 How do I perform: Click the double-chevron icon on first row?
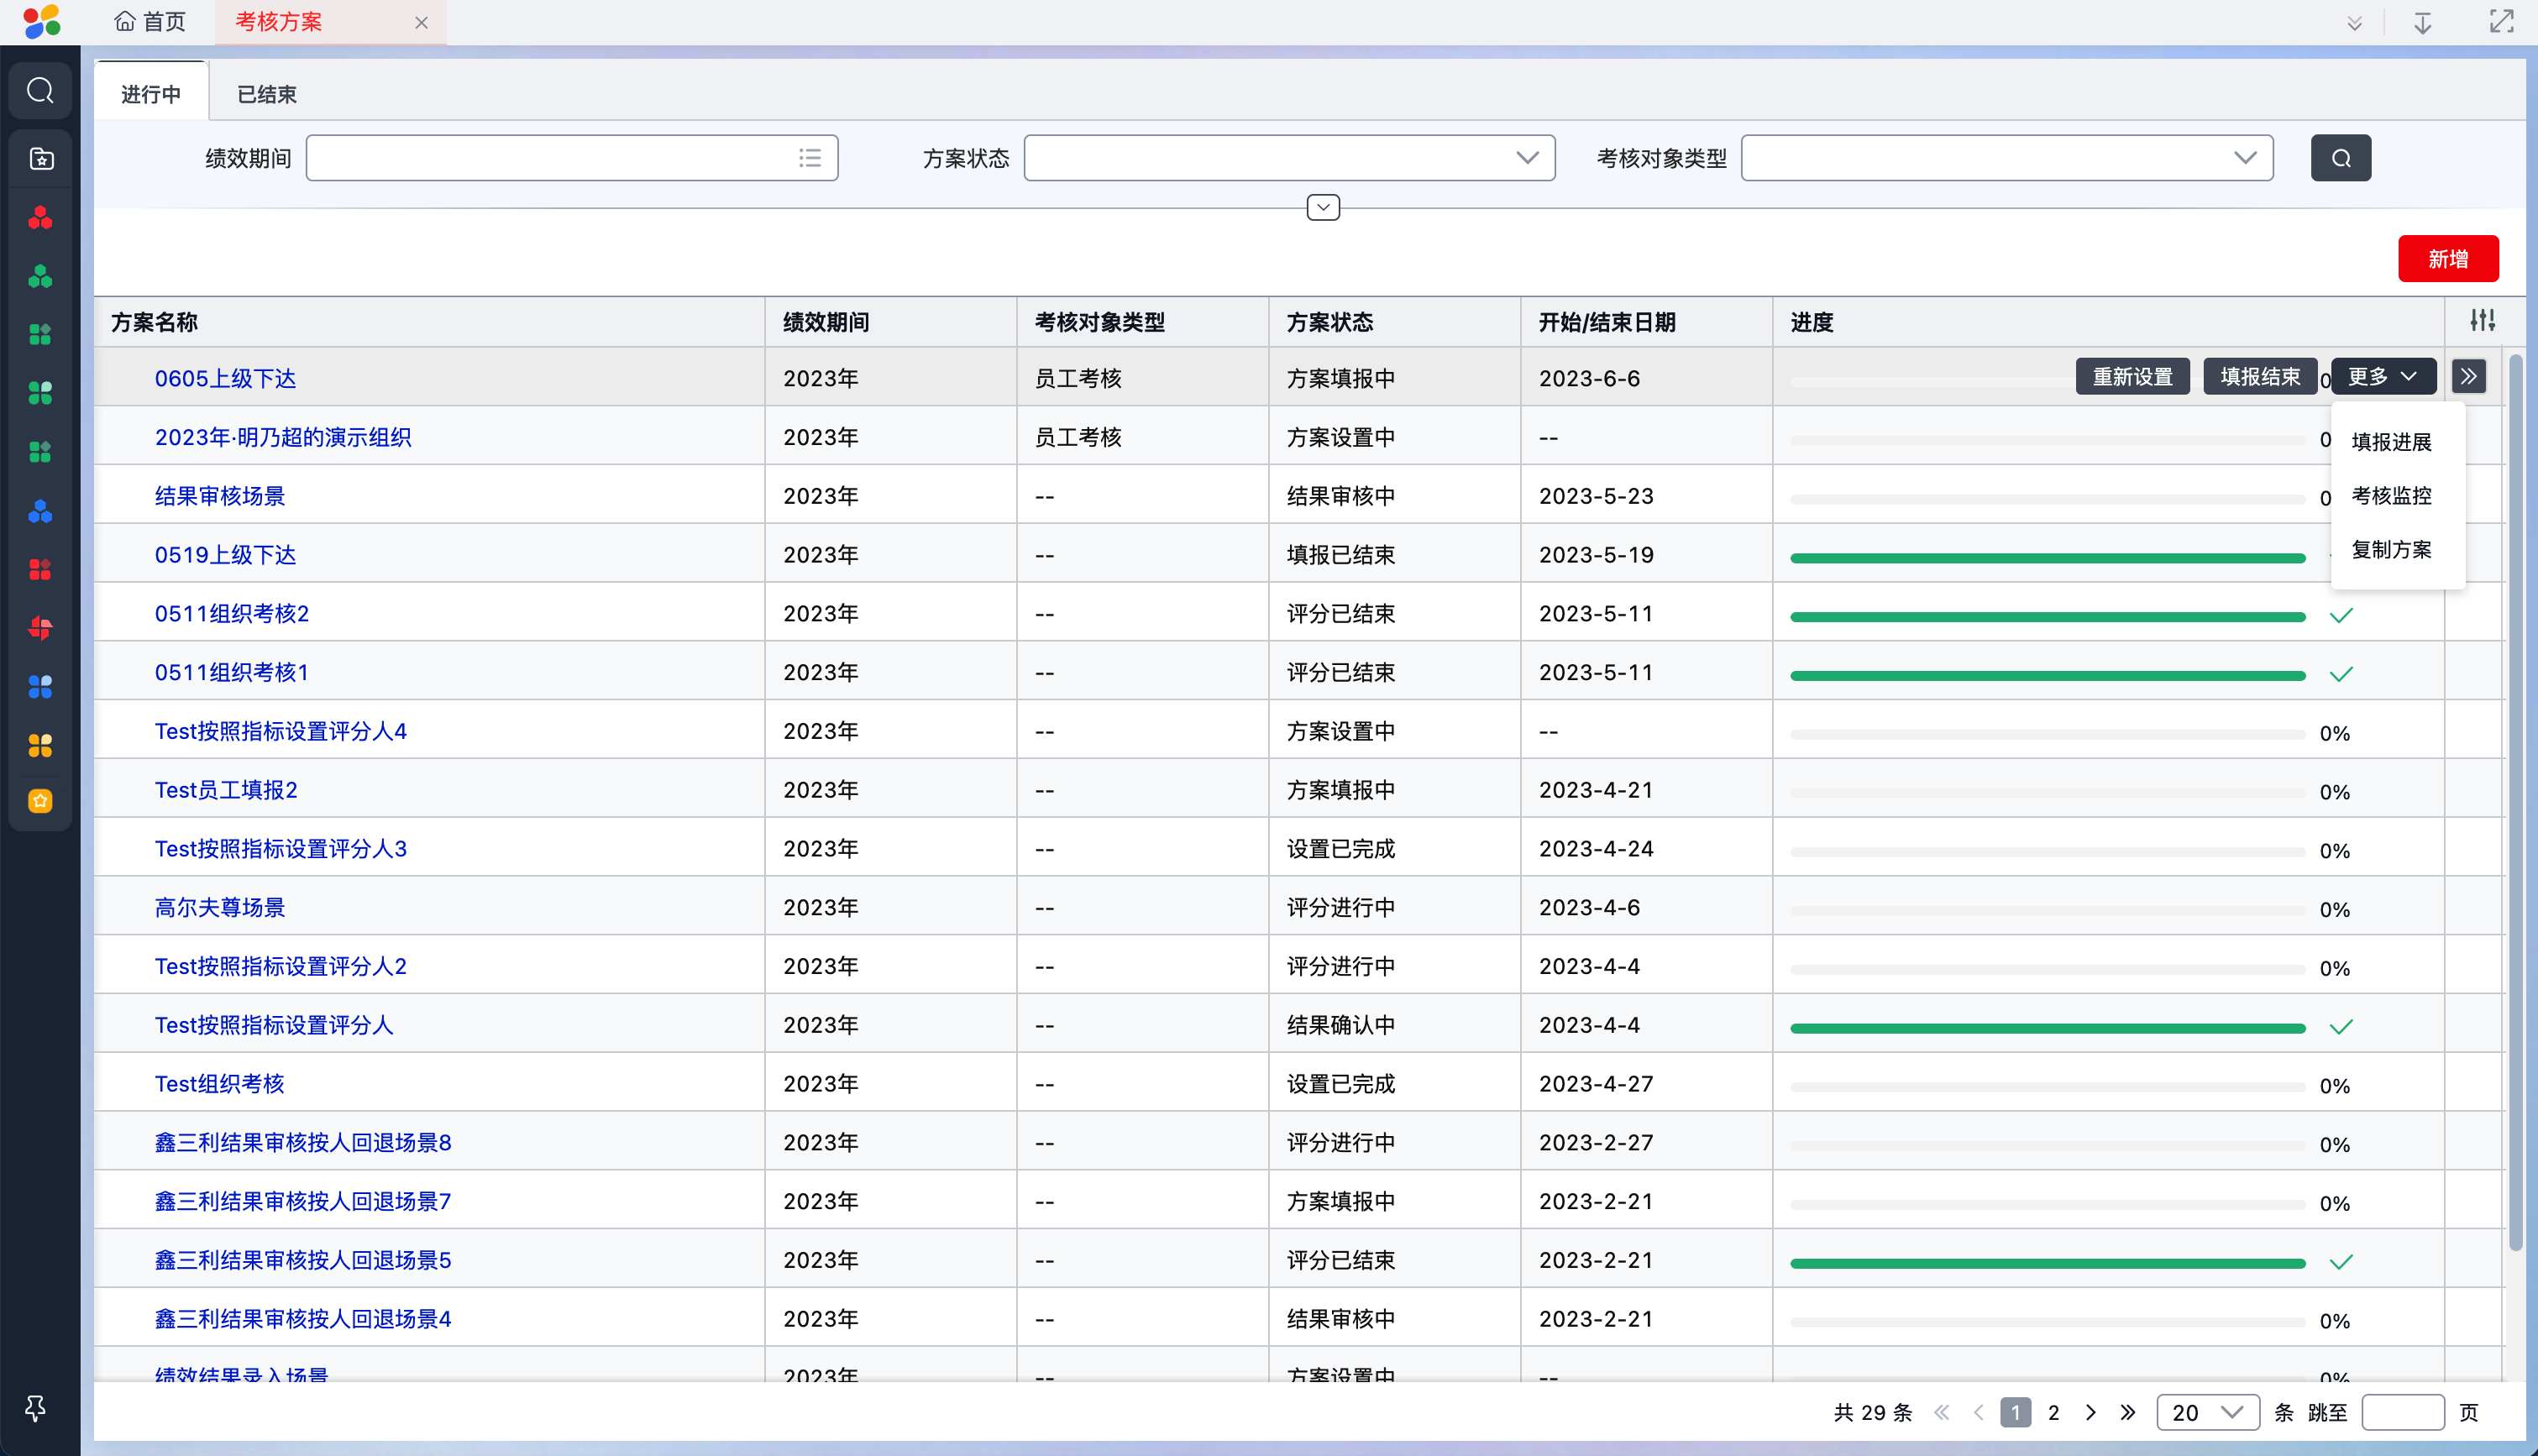coord(2469,377)
